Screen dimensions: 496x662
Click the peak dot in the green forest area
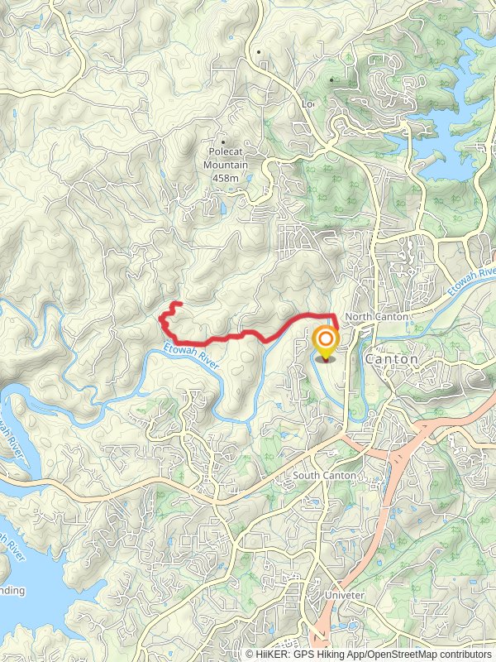(332, 79)
